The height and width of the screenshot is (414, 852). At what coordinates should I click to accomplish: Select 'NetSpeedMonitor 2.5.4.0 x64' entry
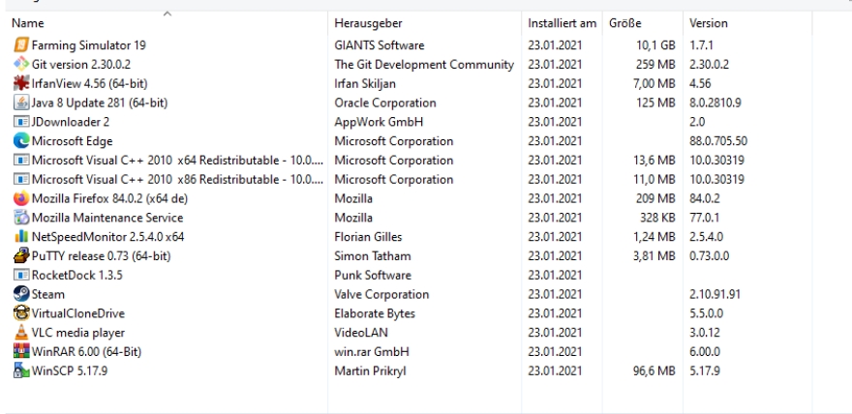click(107, 237)
